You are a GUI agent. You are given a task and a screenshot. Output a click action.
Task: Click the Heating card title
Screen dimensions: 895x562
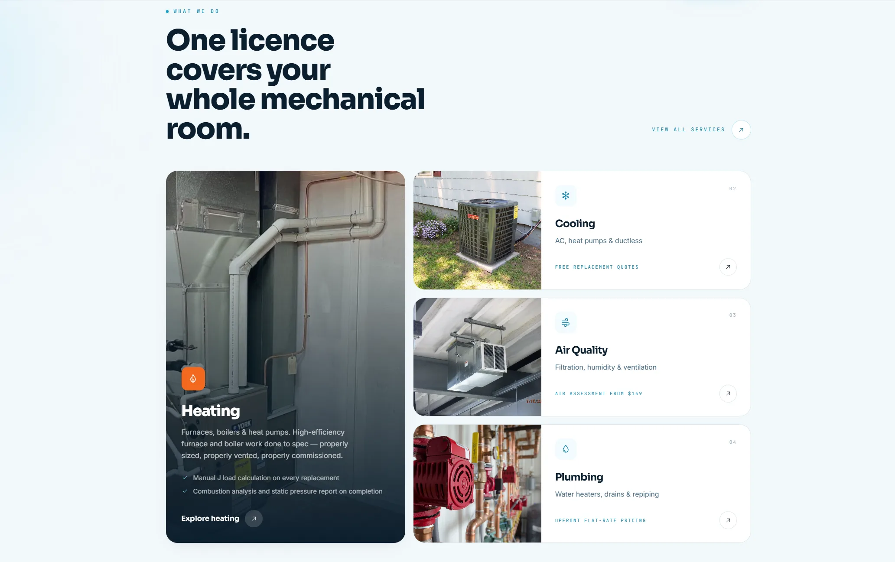[x=211, y=411]
